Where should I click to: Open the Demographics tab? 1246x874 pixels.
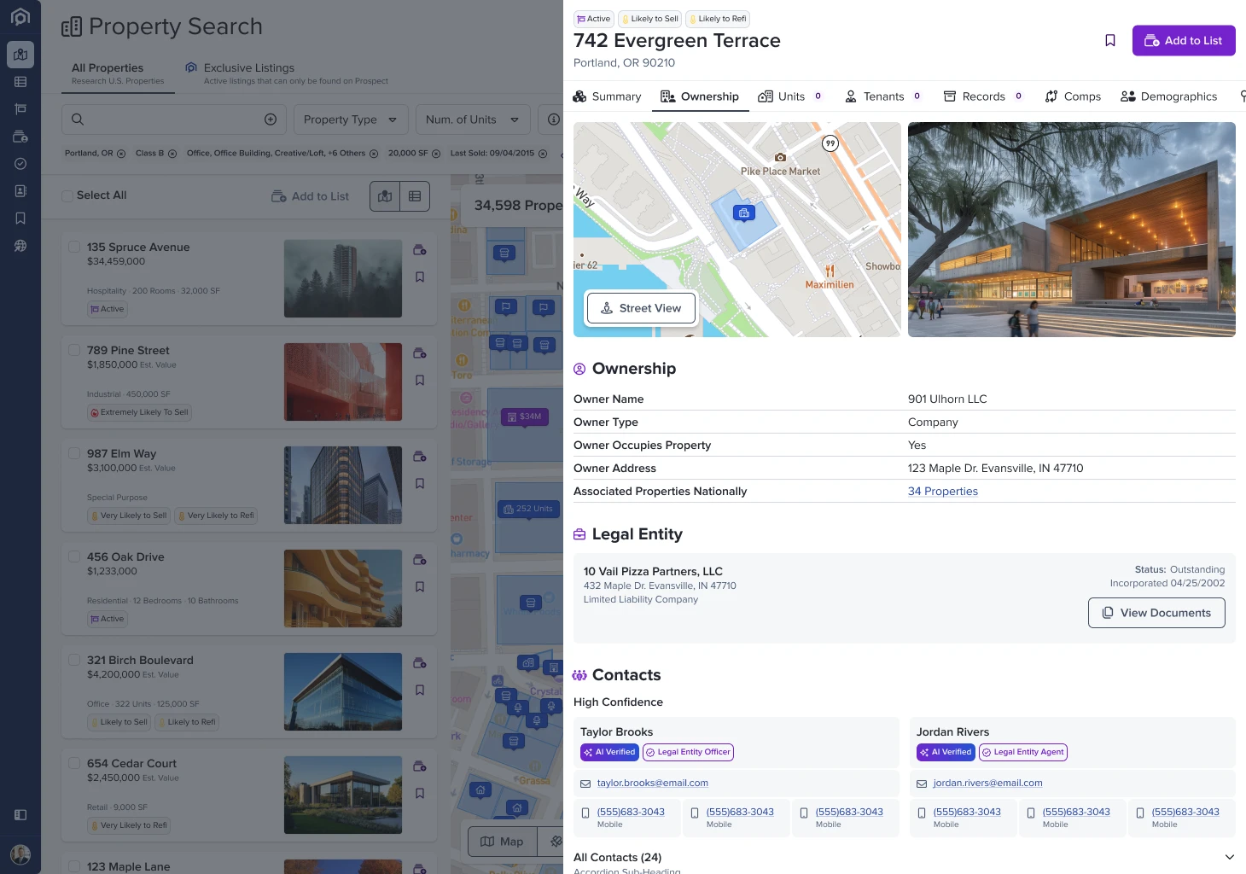(x=1169, y=96)
